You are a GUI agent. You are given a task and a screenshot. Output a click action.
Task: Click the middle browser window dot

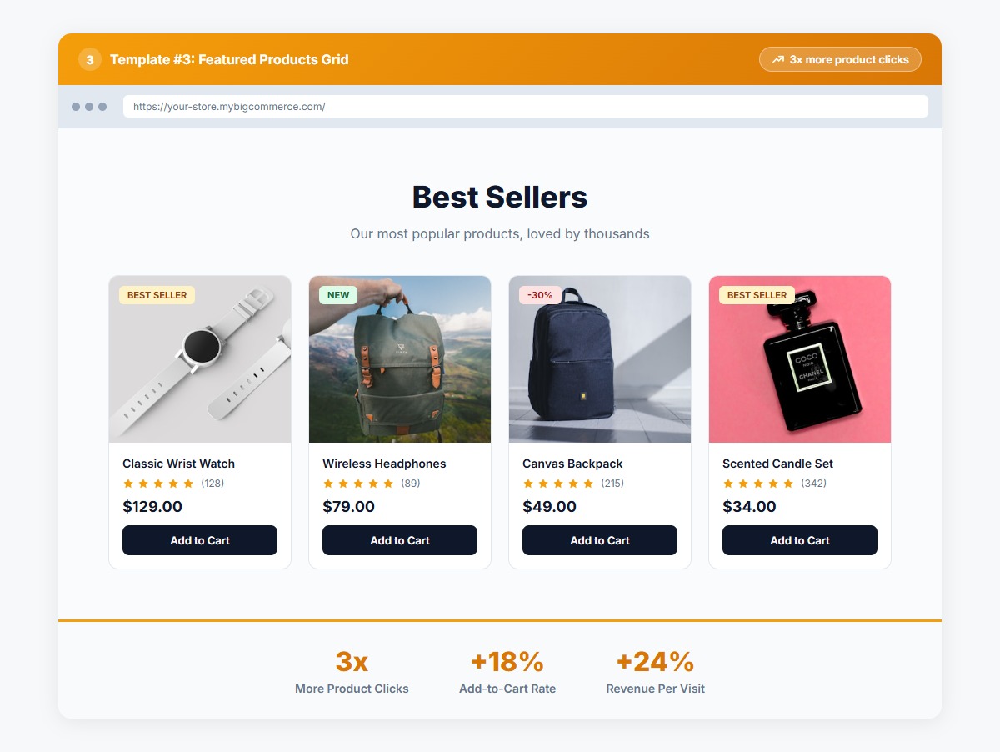(90, 107)
